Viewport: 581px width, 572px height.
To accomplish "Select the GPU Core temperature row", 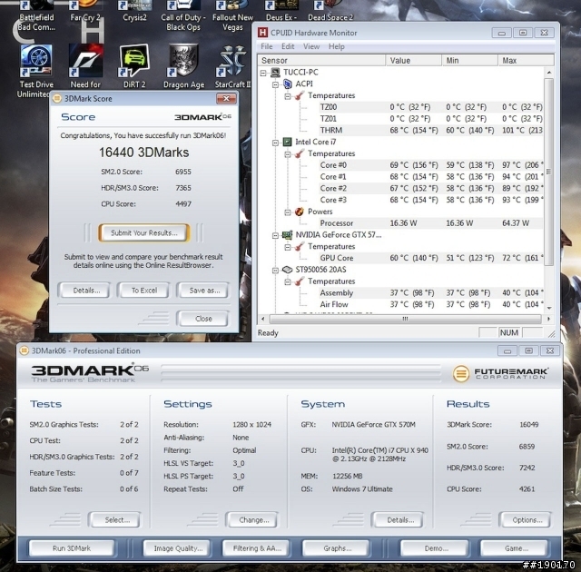I will tap(429, 258).
